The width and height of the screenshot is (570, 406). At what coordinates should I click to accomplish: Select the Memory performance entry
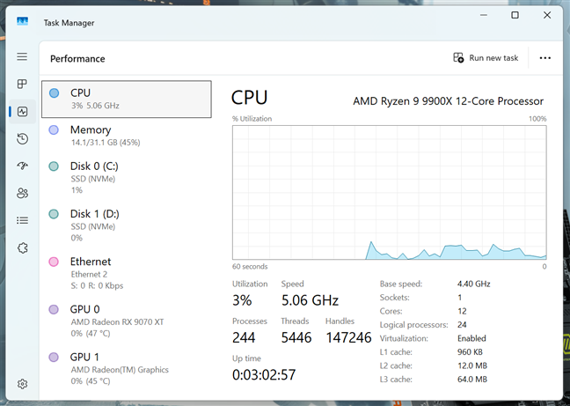pos(127,136)
